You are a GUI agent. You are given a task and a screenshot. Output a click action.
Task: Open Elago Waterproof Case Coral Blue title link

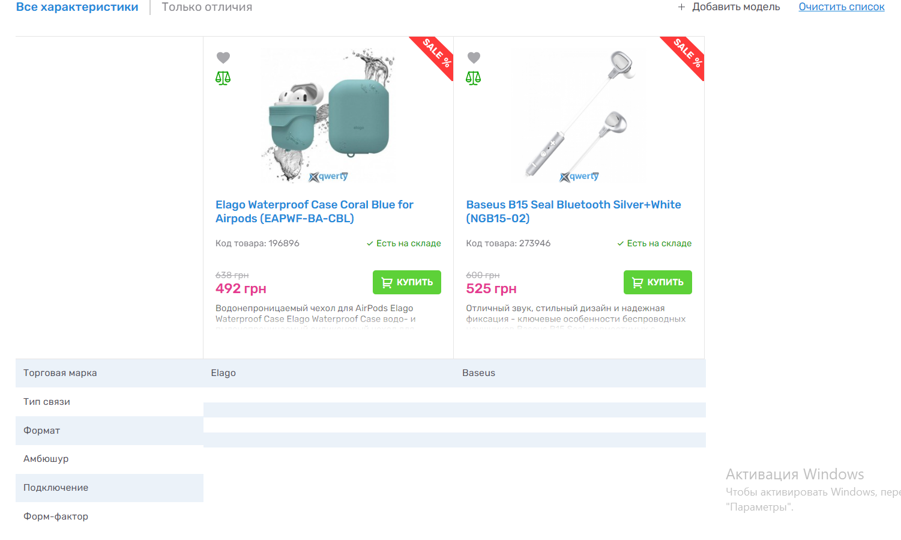pos(314,211)
